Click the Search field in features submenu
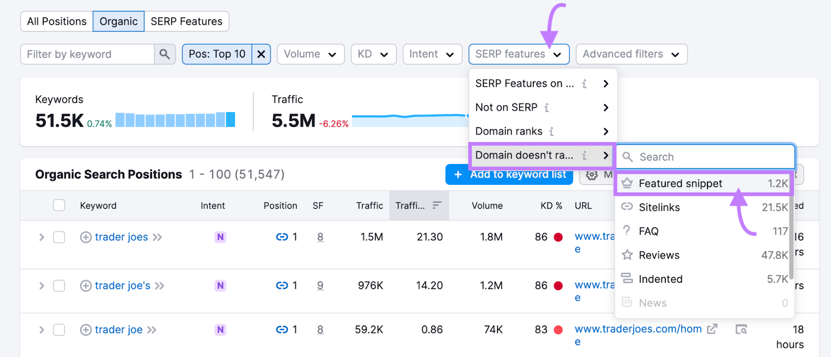 (x=705, y=157)
